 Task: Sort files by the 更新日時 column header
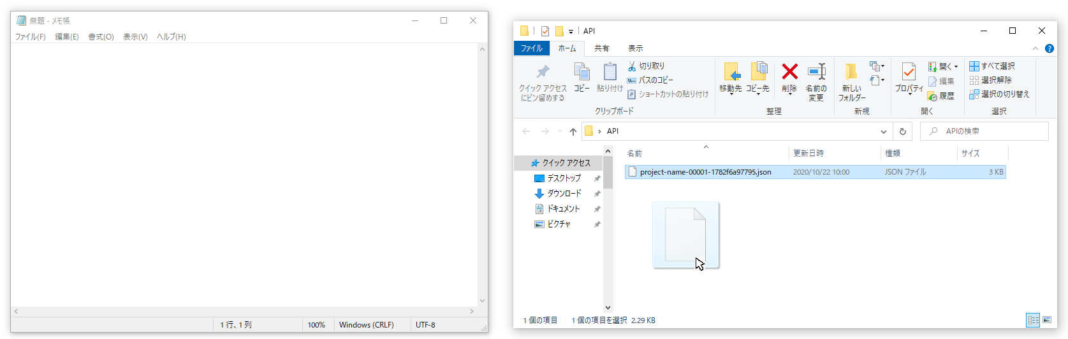[x=808, y=154]
